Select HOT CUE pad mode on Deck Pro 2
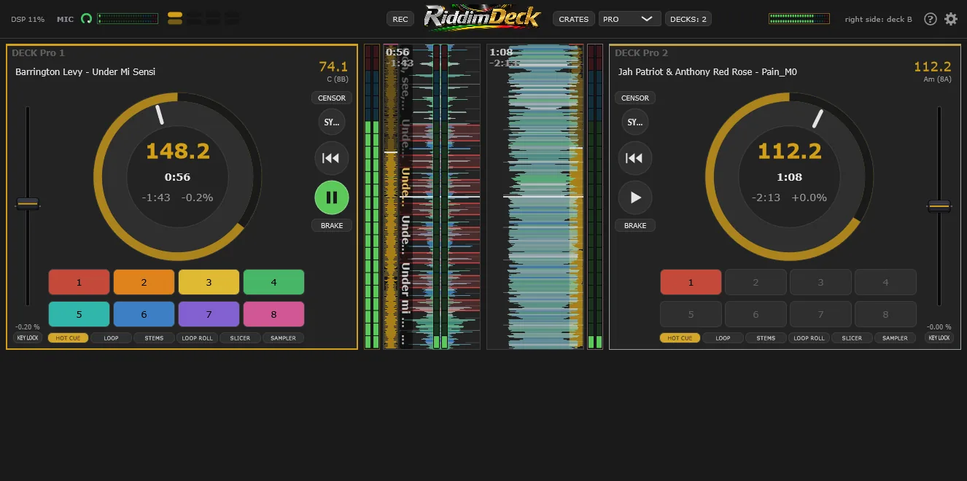Viewport: 967px width, 481px height. pos(680,337)
